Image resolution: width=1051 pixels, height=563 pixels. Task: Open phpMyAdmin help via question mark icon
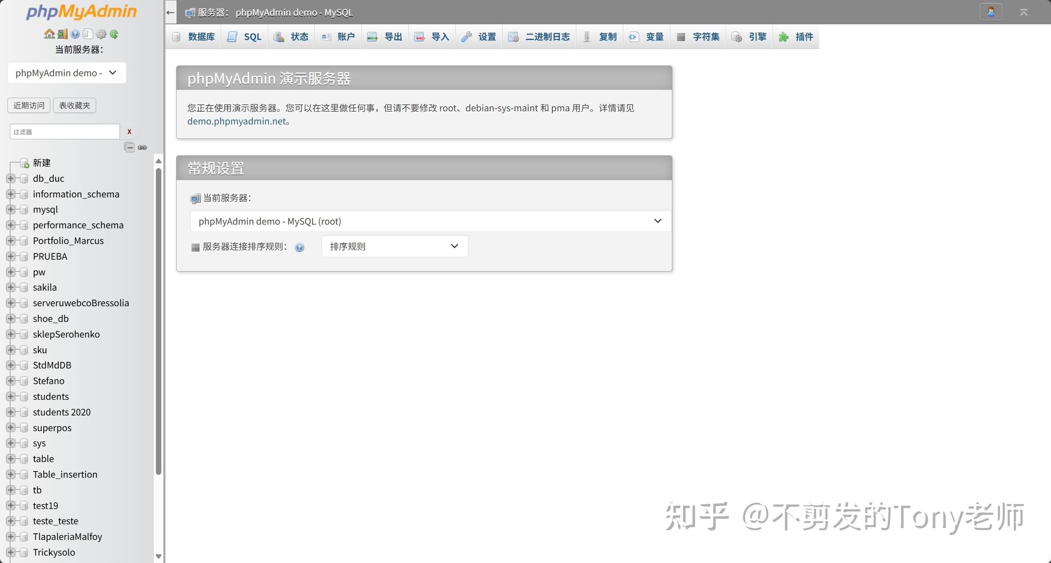[x=75, y=34]
